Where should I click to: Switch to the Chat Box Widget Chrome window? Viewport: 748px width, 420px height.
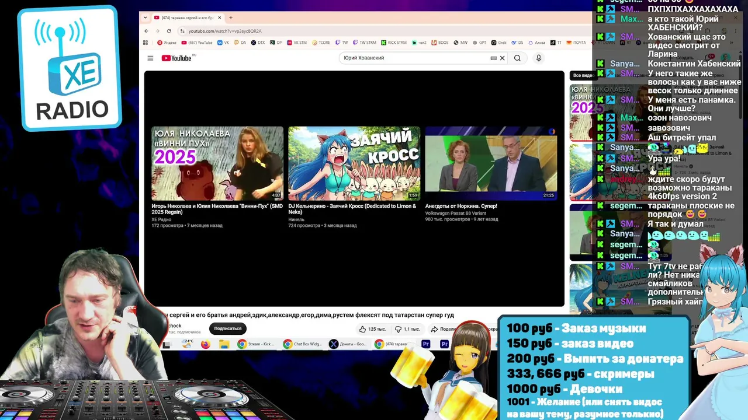[x=302, y=344]
